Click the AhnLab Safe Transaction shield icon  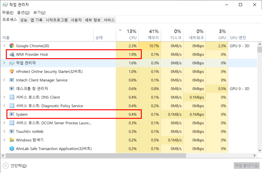click(12, 149)
